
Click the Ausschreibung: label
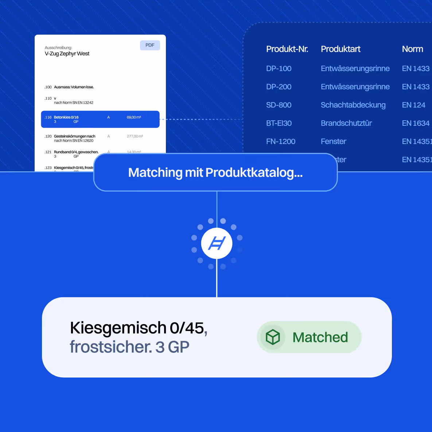(x=58, y=48)
